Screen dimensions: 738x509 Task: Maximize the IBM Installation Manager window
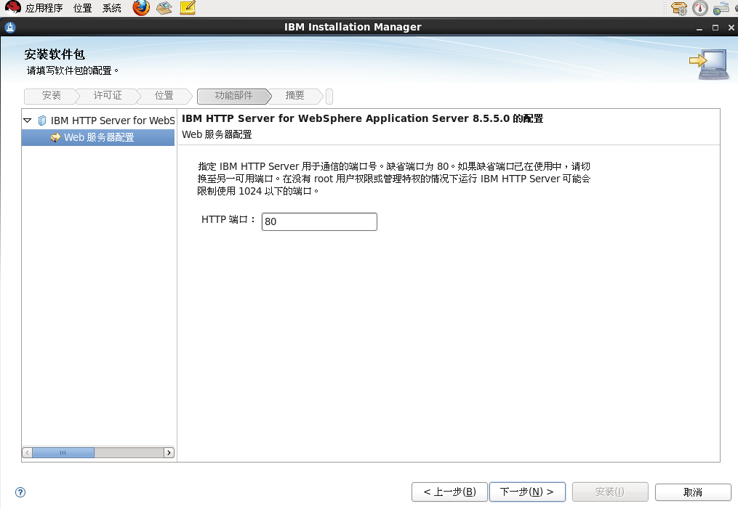[x=715, y=28]
